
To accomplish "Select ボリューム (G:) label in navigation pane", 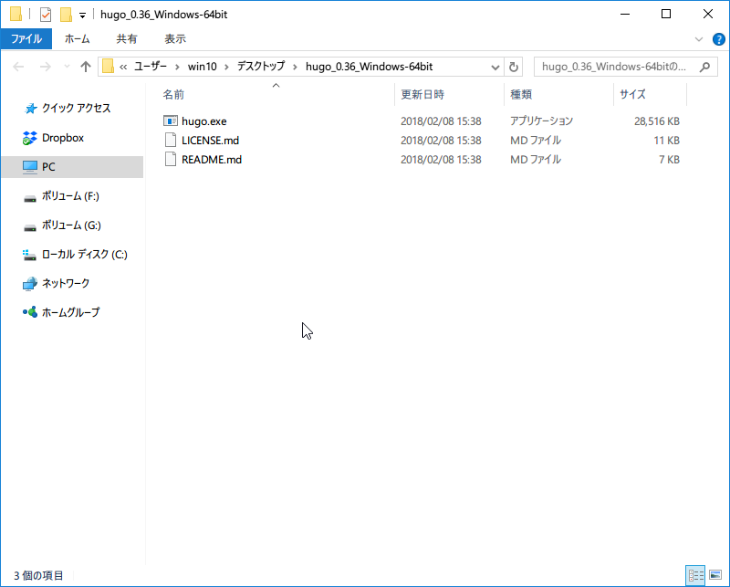I will coord(71,225).
